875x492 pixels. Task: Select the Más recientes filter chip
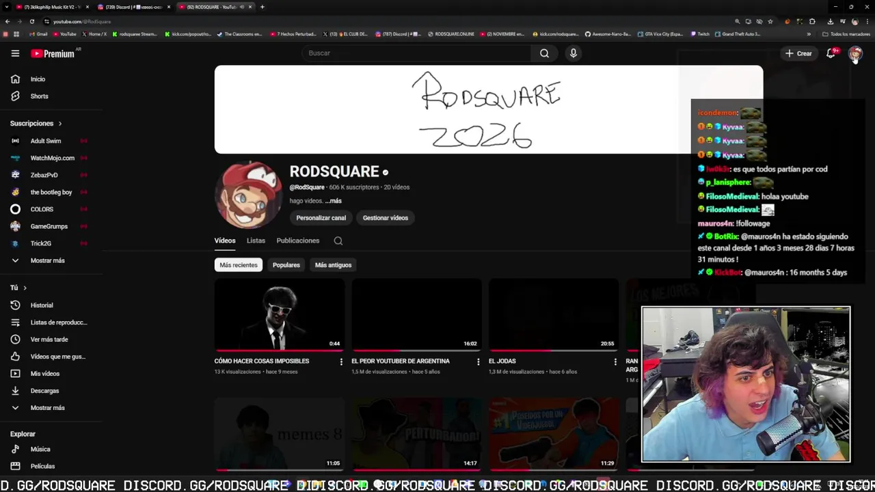point(239,265)
